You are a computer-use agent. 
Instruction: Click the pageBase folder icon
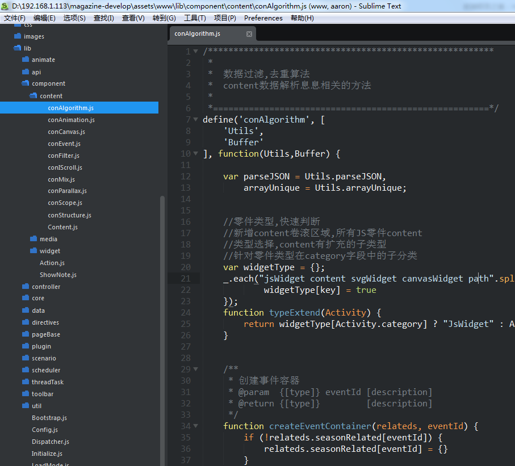pyautogui.click(x=26, y=334)
